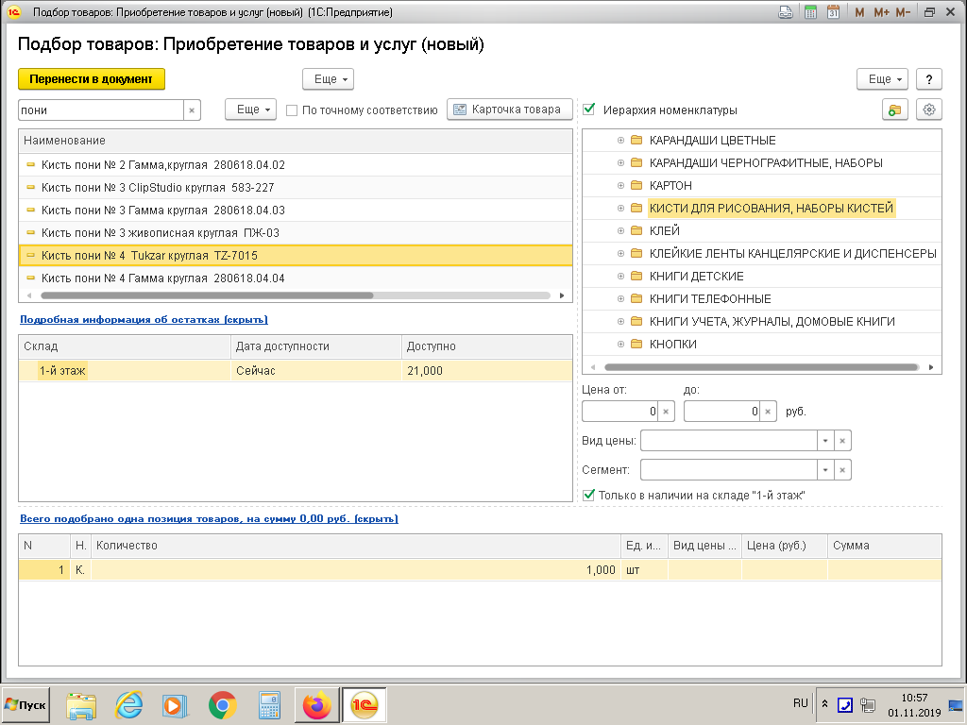The image size is (967, 725).
Task: Open the 'Еще' menu next to help button
Action: coord(883,79)
